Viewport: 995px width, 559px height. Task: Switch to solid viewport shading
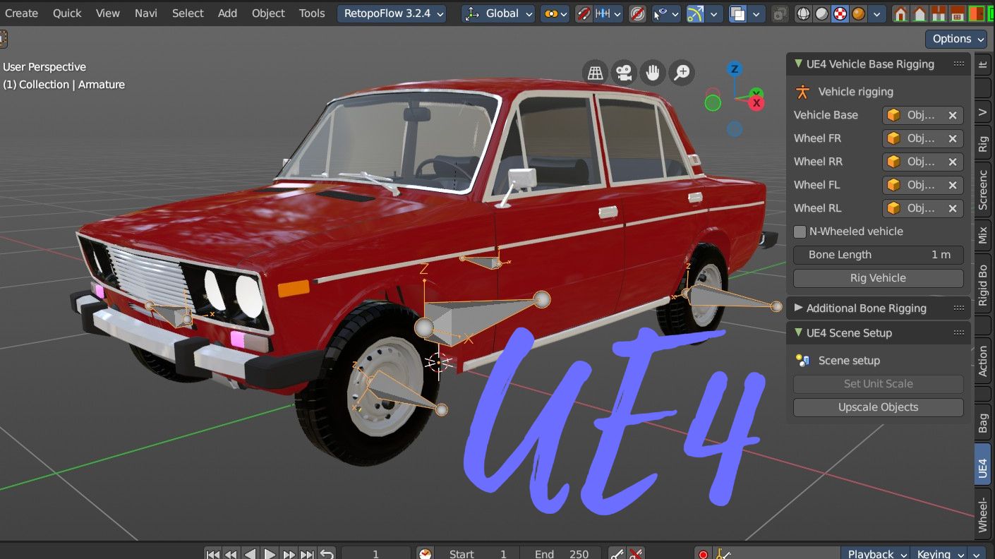point(821,13)
